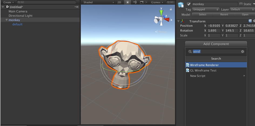Open the Layer Default dropdown
Screen dimensions: 255x126
pos(242,9)
